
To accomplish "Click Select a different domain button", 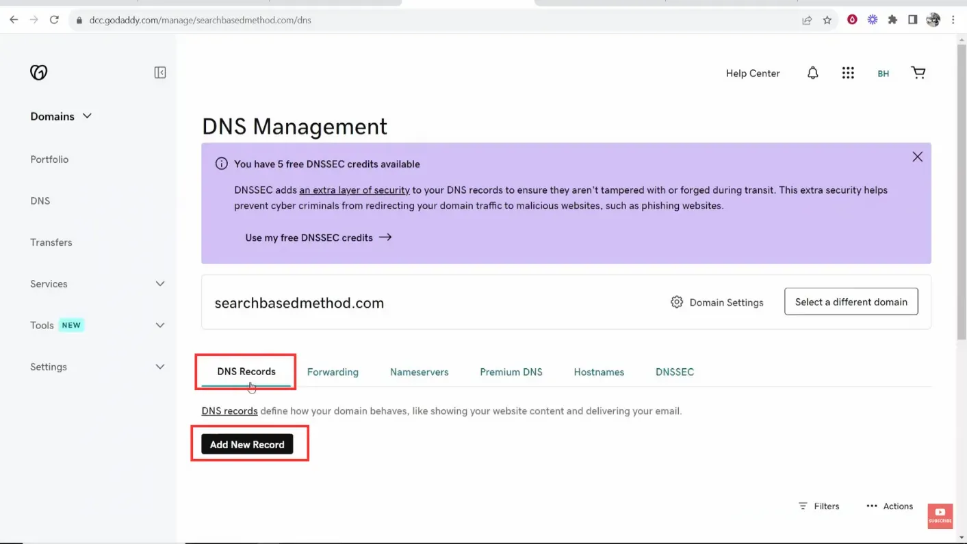I will [x=851, y=302].
